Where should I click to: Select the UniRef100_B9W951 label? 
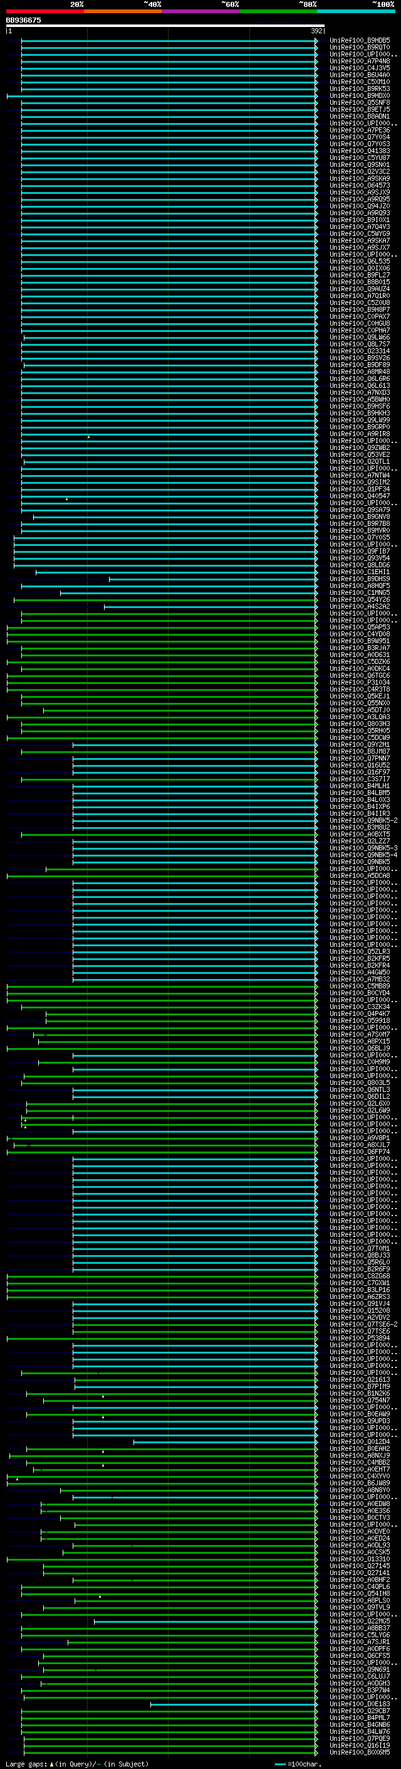click(360, 641)
